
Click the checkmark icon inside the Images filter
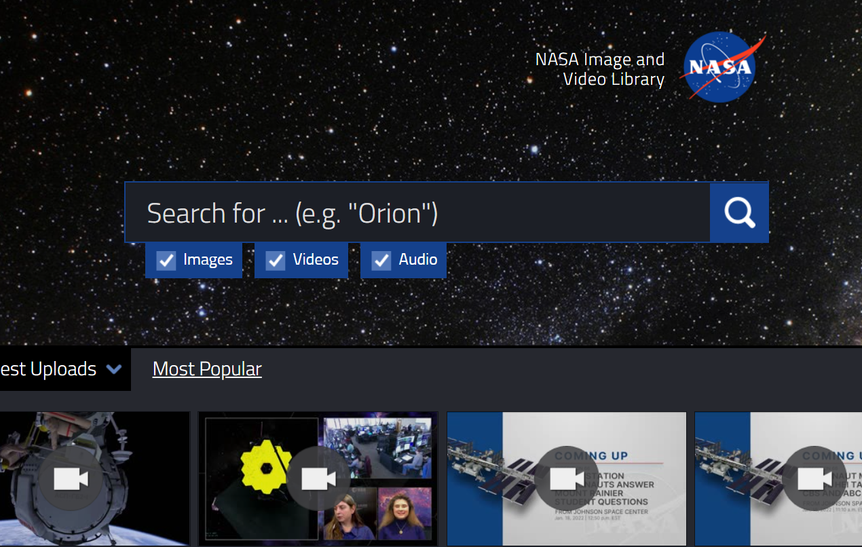pyautogui.click(x=166, y=260)
